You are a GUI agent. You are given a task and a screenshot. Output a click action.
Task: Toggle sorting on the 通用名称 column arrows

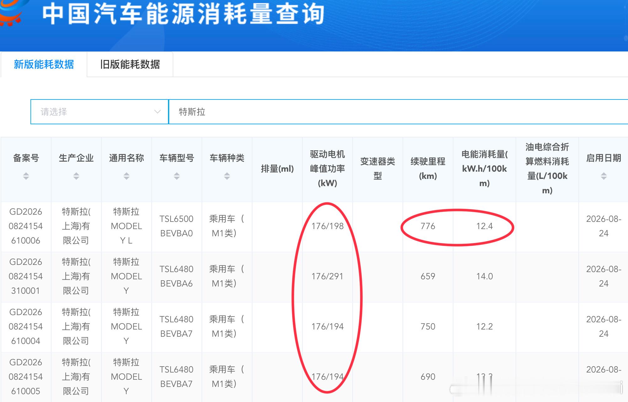click(x=127, y=176)
